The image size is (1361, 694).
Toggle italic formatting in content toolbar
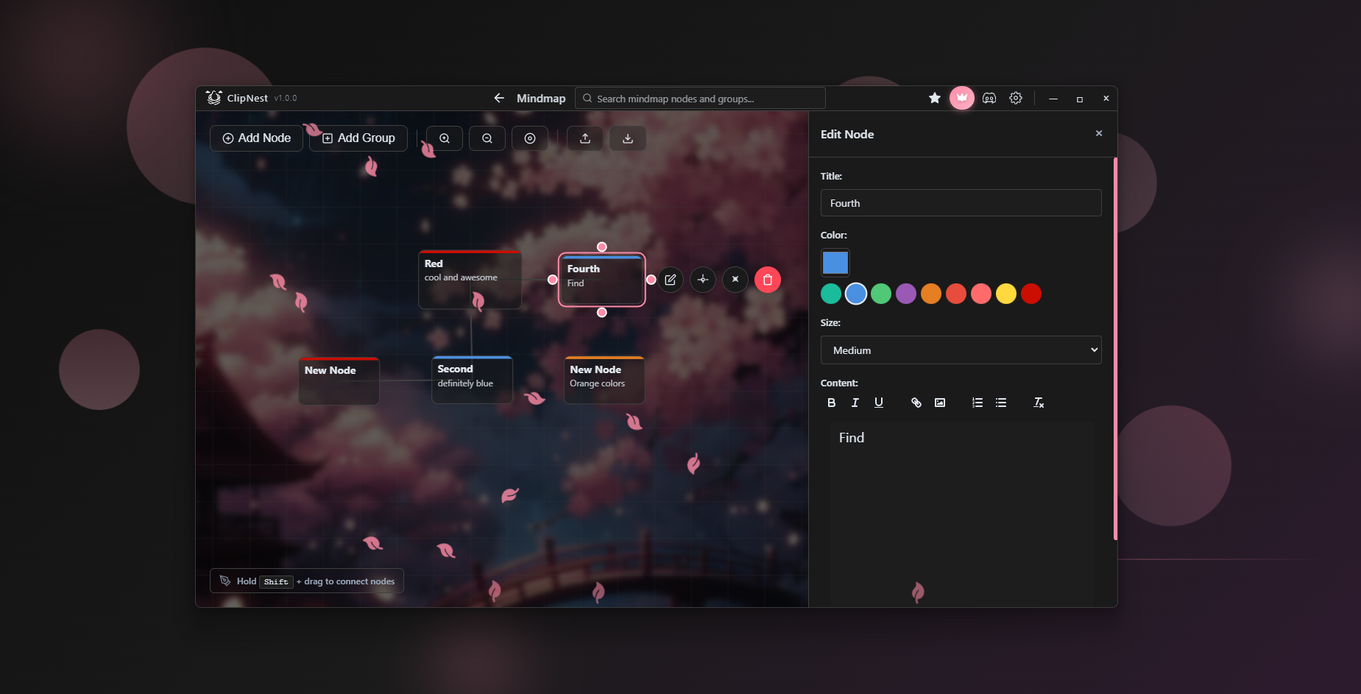coord(855,403)
